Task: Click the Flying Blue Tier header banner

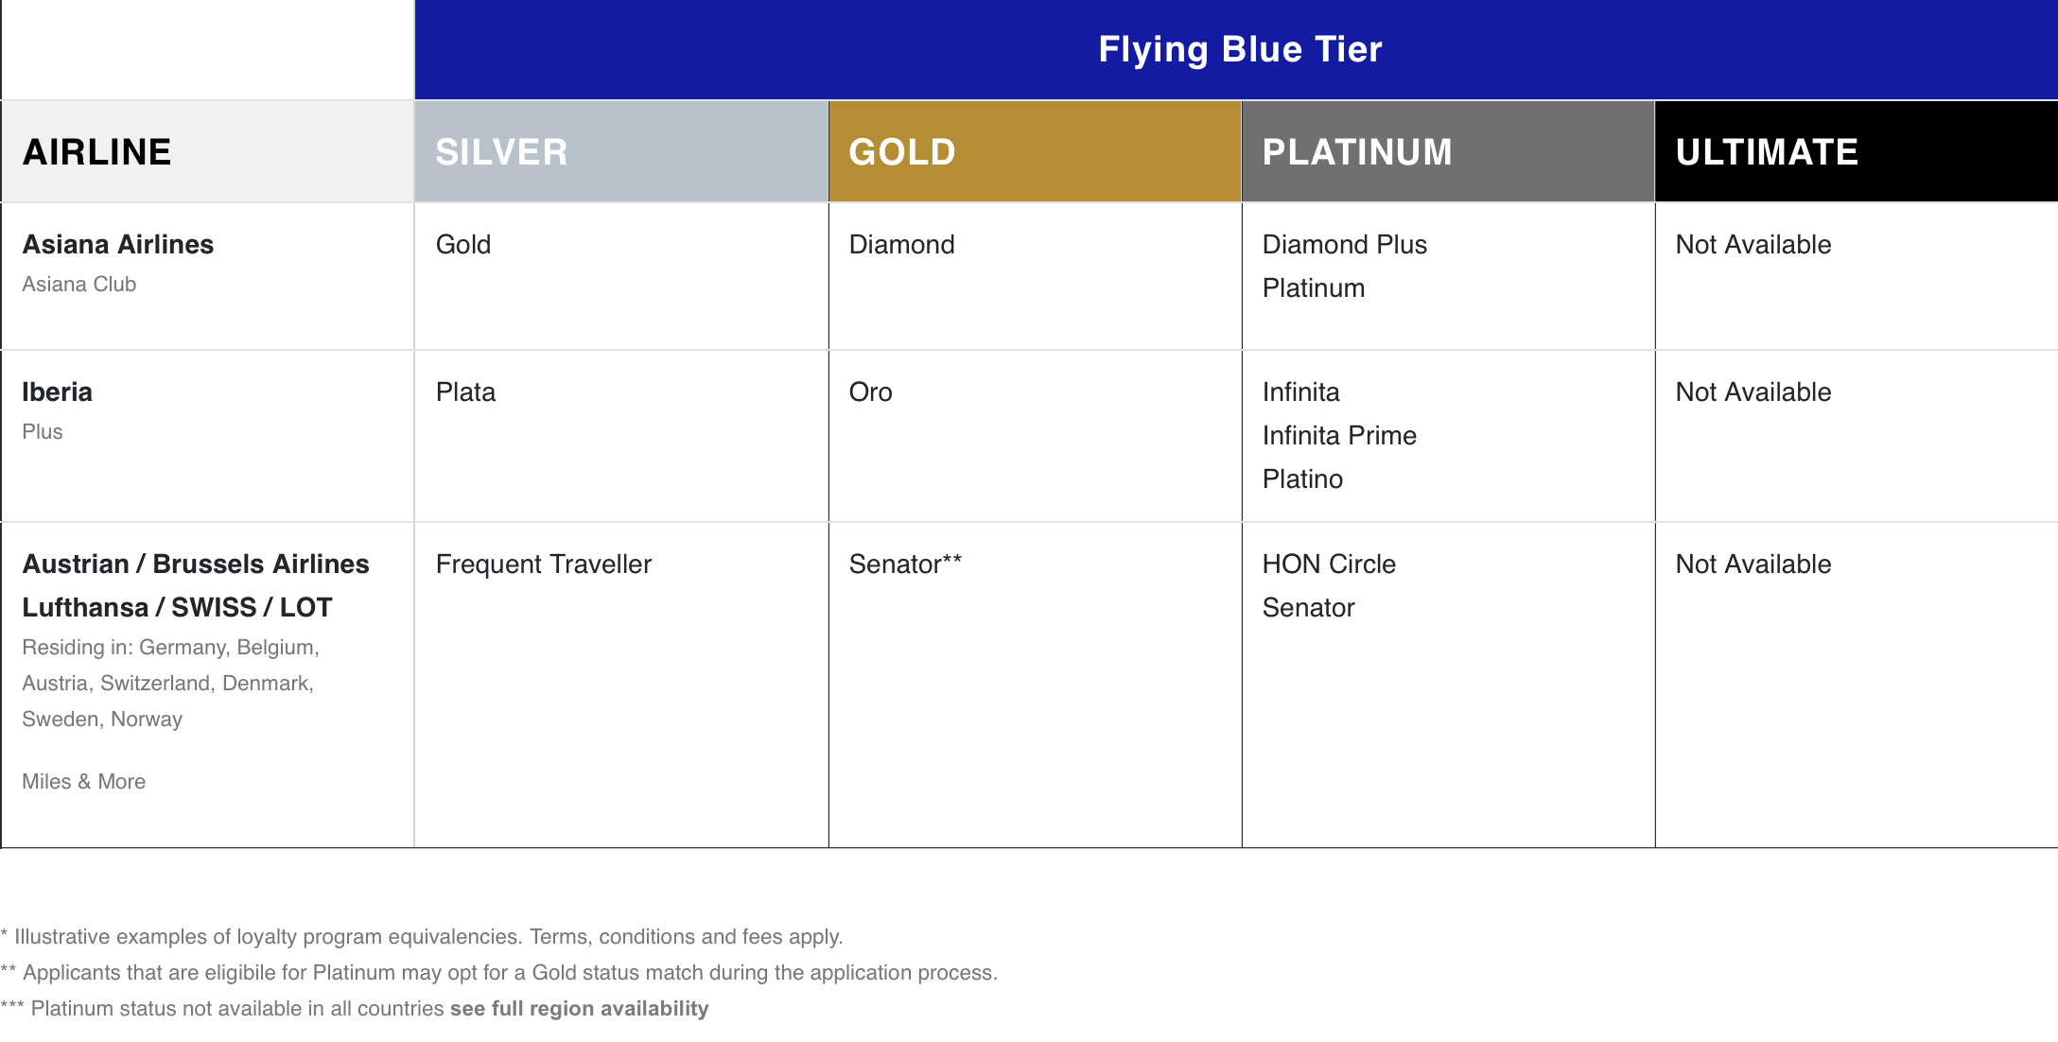Action: [x=1239, y=49]
